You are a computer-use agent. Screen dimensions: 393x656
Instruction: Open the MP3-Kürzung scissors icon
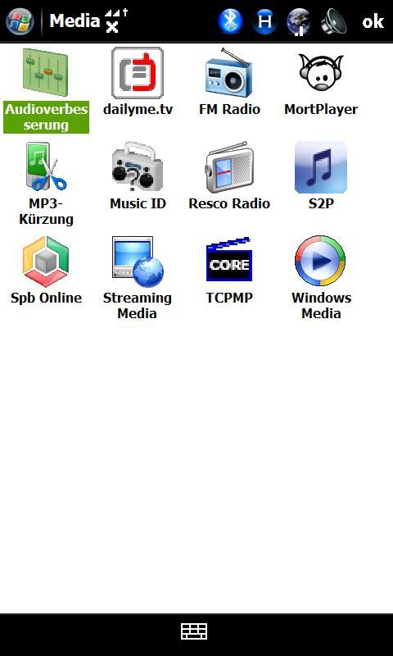pyautogui.click(x=46, y=166)
